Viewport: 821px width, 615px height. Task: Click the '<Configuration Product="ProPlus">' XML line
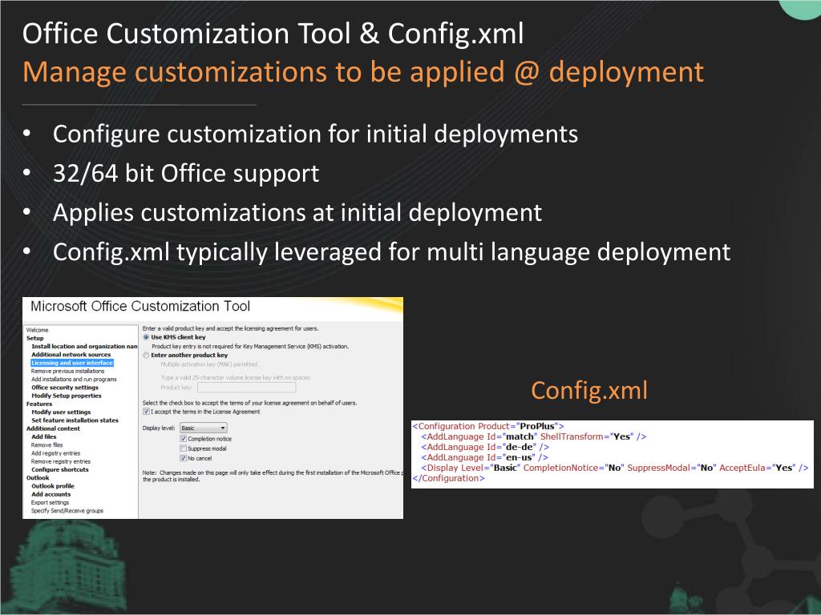point(488,426)
